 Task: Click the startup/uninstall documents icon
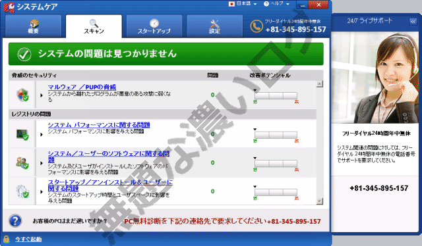click(x=22, y=191)
